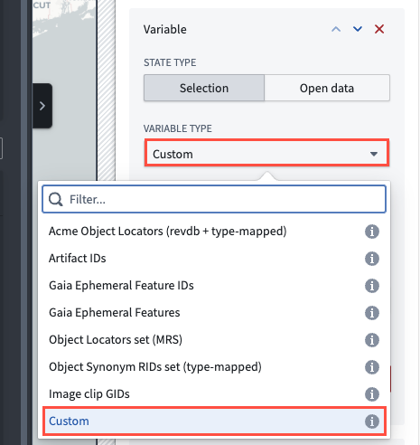420x445 pixels.
Task: Click the magnifier icon in filter box
Action: click(56, 199)
